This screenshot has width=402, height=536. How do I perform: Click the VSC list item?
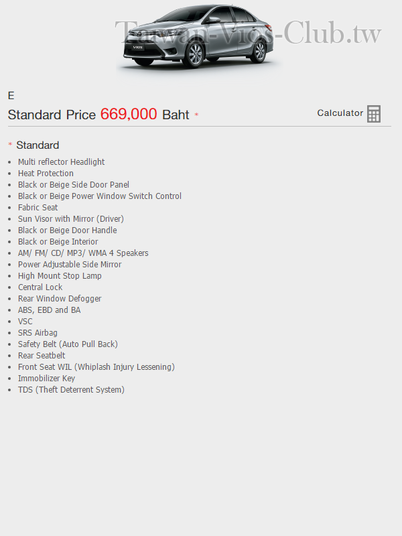click(x=25, y=322)
